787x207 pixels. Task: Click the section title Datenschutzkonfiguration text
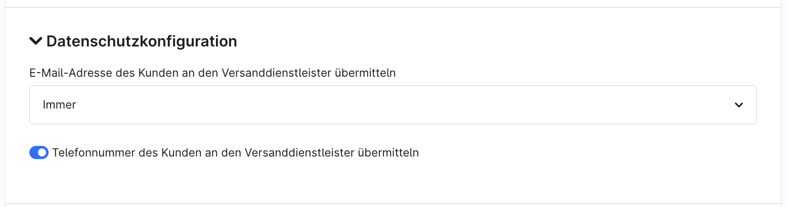tap(142, 41)
